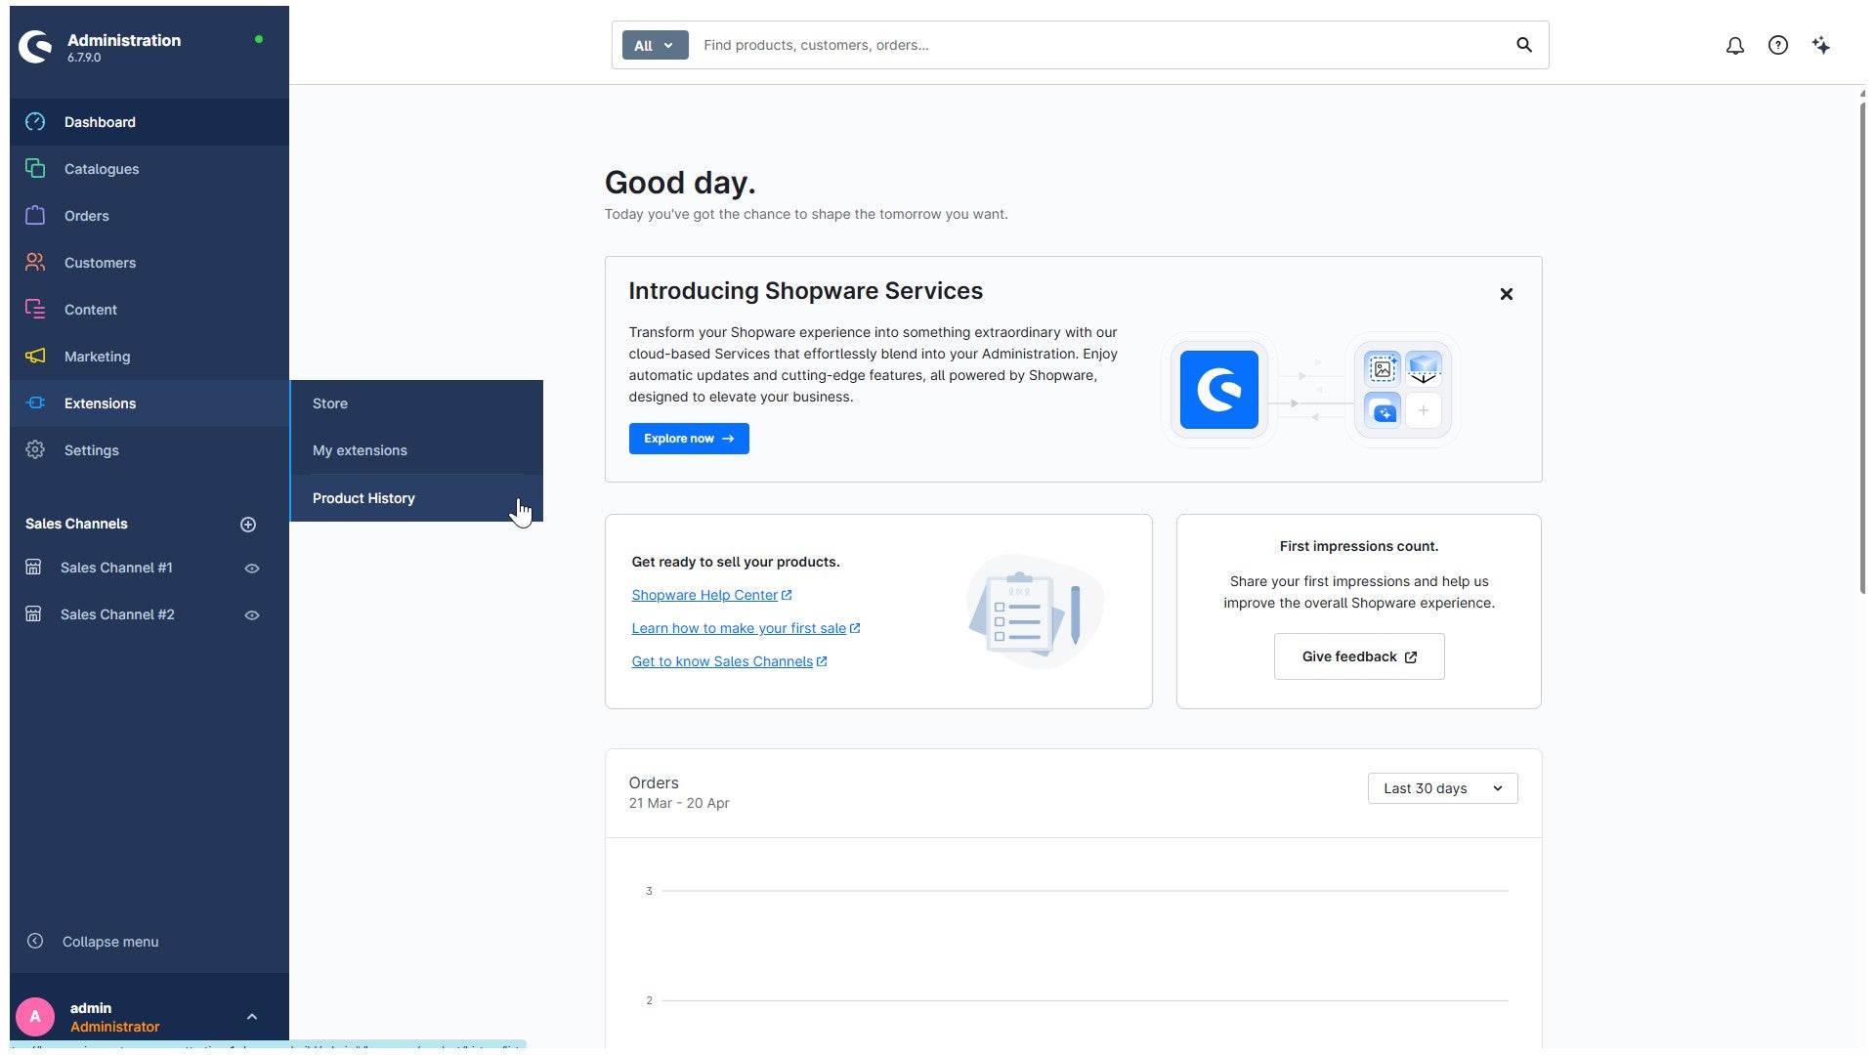Click the checklist clipboard illustration
The height and width of the screenshot is (1055, 1876).
1036,612
